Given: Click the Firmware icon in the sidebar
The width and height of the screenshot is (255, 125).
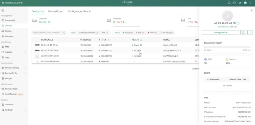Looking at the screenshot, I should click(x=3, y=36).
